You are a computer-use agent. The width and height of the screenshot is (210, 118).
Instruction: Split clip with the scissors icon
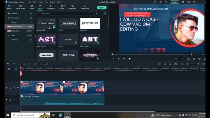click(25, 64)
